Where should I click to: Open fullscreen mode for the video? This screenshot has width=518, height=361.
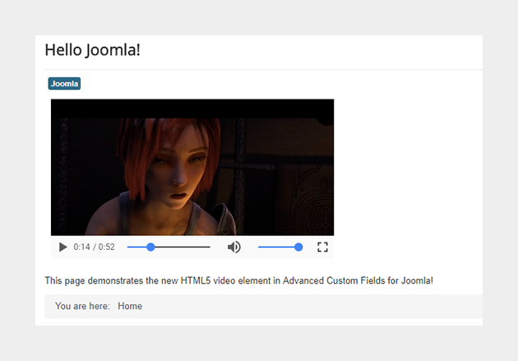322,247
